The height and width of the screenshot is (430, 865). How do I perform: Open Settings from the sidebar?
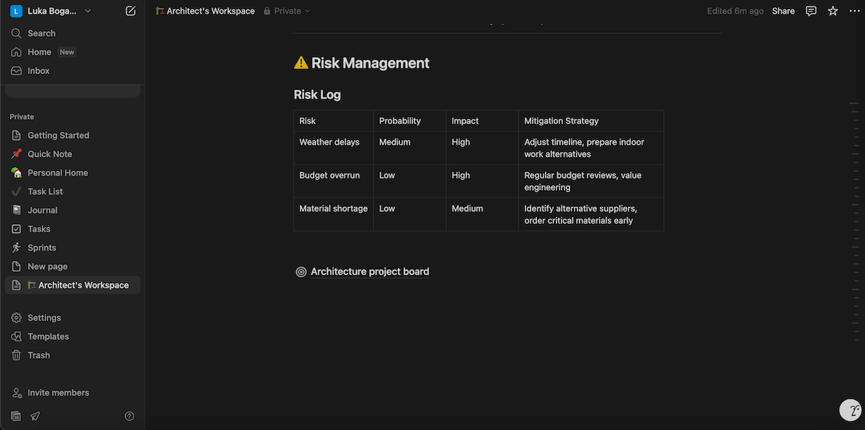tap(43, 317)
